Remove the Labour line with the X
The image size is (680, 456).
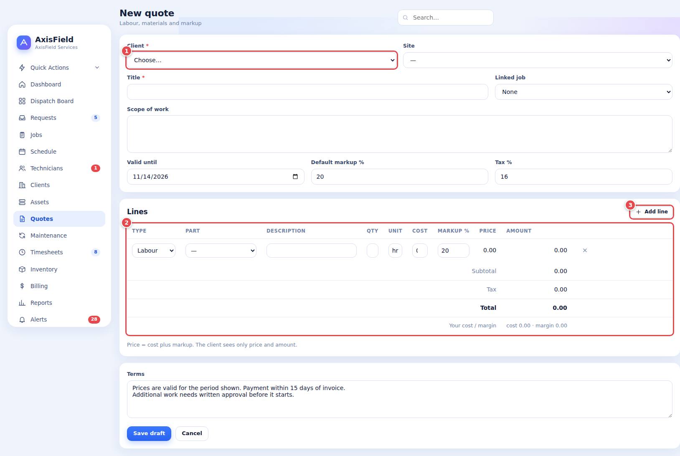point(585,251)
